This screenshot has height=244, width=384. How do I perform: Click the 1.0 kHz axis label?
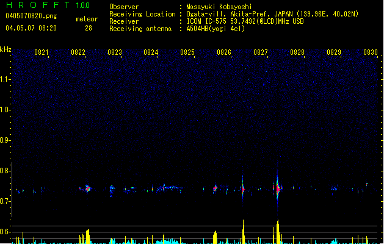pos(5,110)
